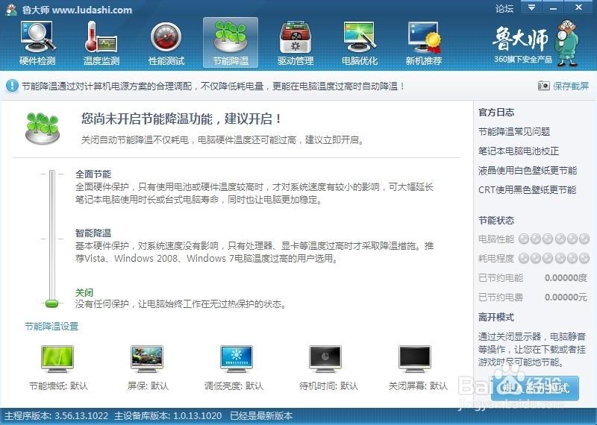
Task: Click the 关闭屏幕 black monitor icon
Action: (415, 359)
